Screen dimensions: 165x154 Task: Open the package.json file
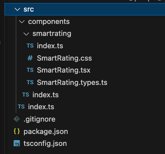click(x=46, y=132)
